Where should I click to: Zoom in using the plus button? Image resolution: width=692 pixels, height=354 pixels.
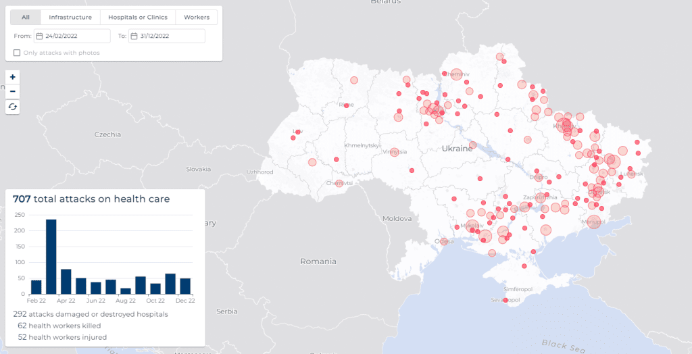click(13, 77)
